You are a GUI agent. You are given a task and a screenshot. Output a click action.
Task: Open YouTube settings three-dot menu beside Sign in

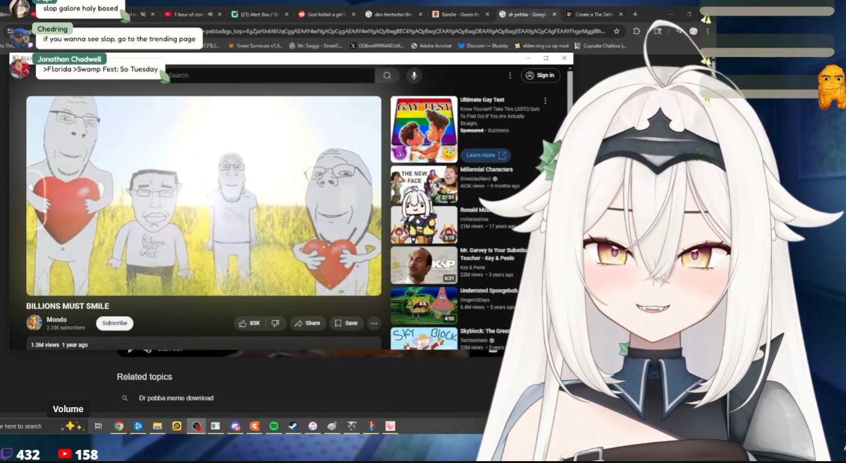[510, 75]
